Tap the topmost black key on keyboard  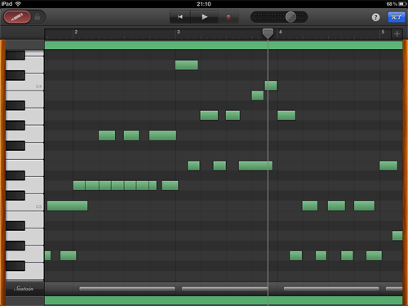[x=16, y=55]
